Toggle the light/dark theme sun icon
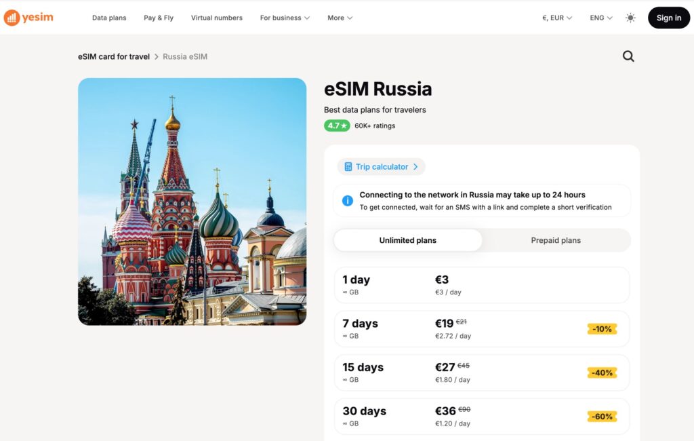 [x=630, y=18]
